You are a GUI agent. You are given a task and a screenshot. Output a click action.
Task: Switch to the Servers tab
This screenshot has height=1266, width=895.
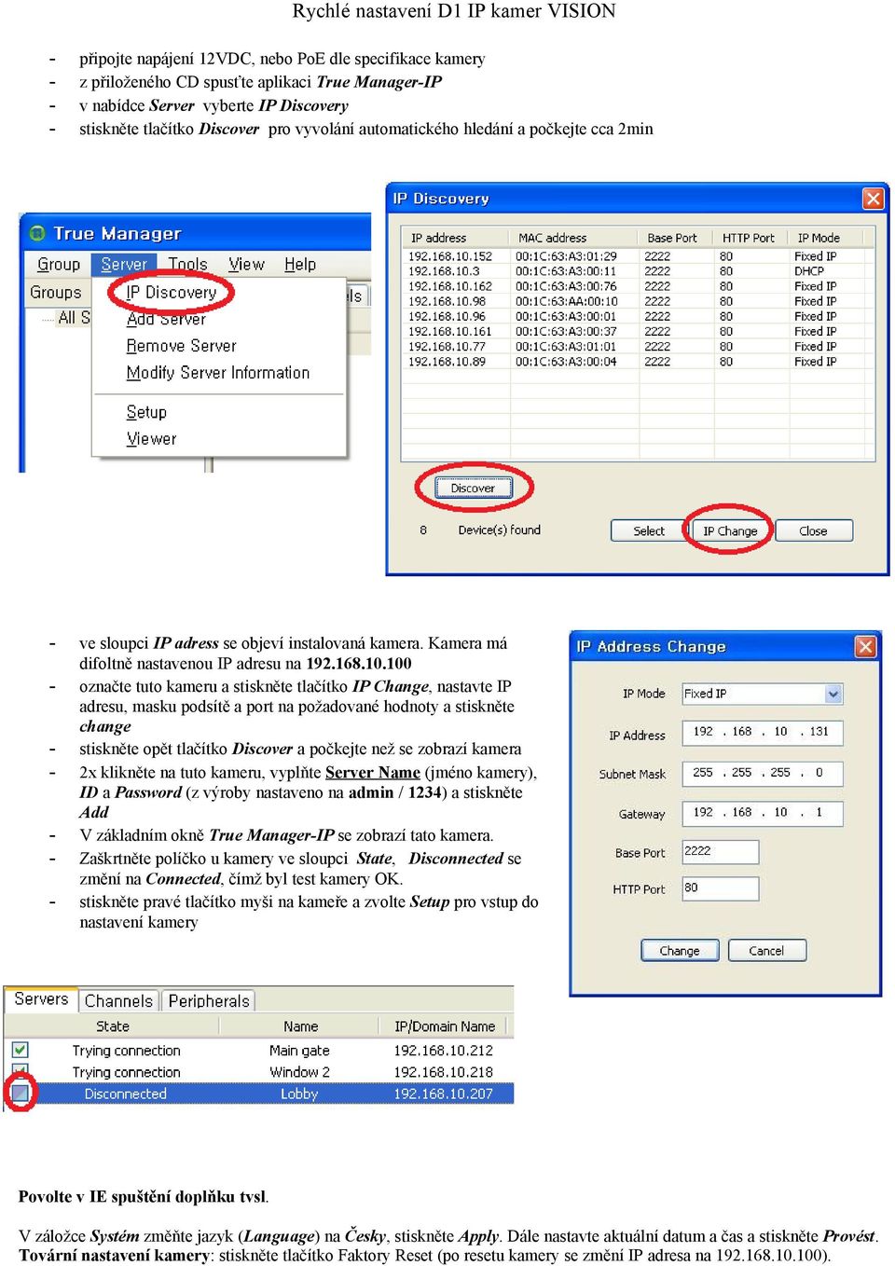(41, 999)
